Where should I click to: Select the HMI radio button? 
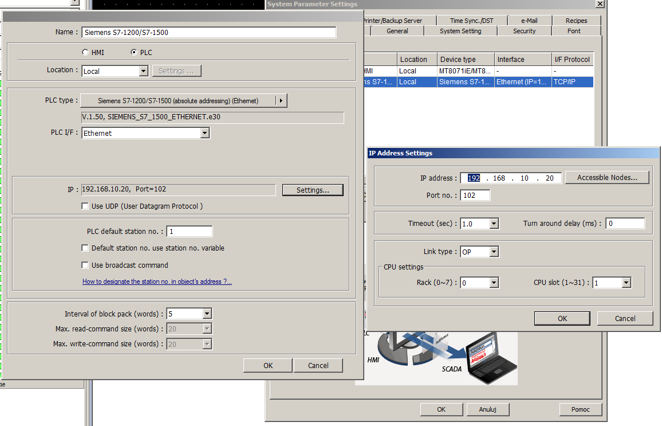pos(85,52)
